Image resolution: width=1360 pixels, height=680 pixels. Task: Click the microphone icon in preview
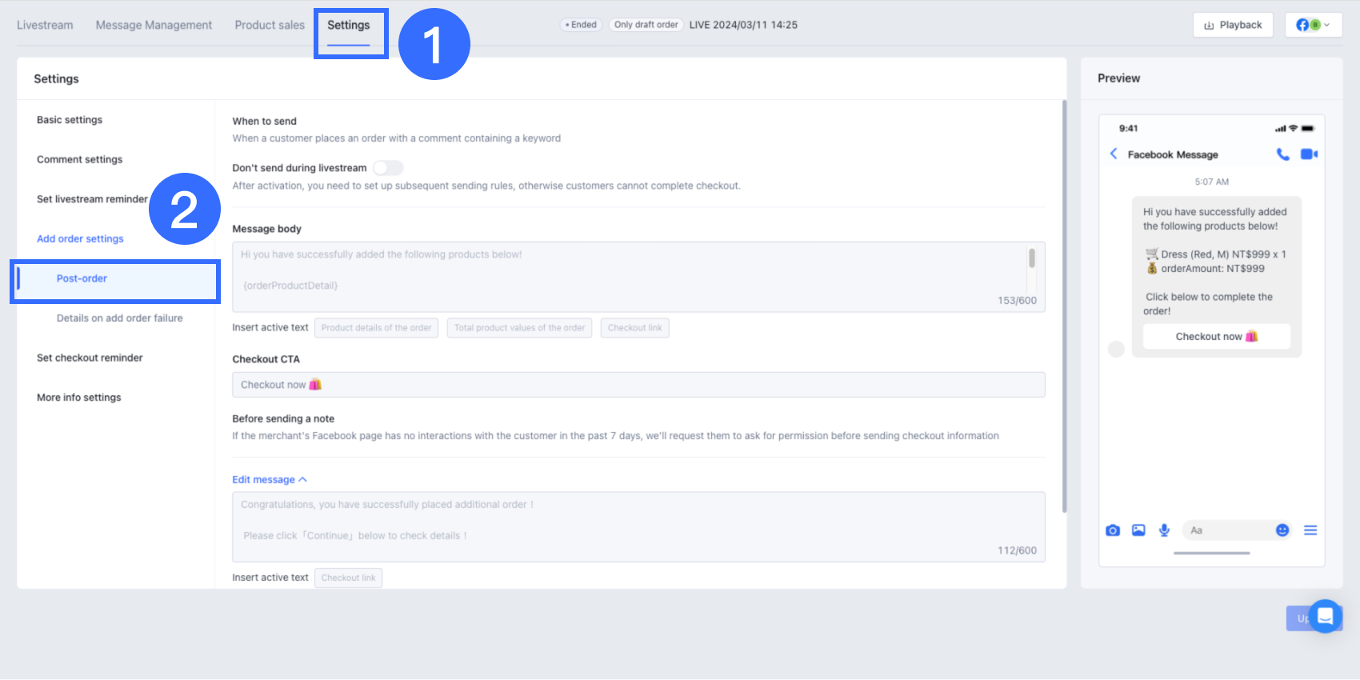(x=1165, y=530)
